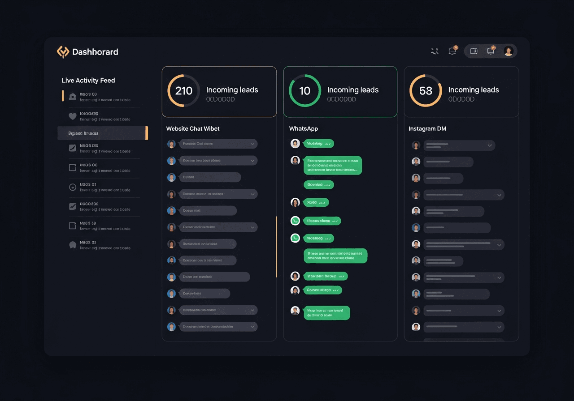Open the chat notifications icon with badge
This screenshot has width=574, height=401.
[453, 51]
